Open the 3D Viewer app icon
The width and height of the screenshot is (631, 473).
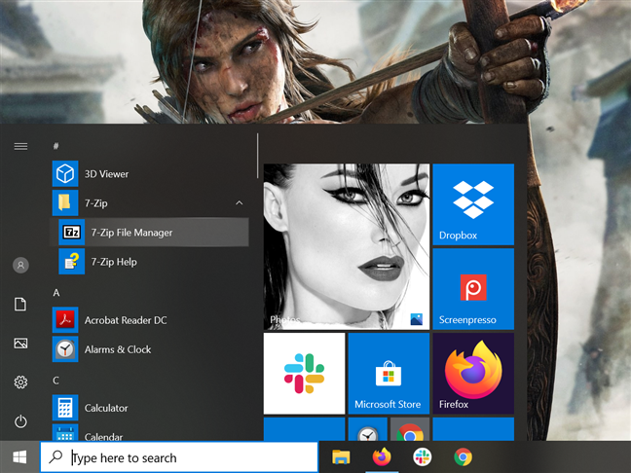pos(65,174)
